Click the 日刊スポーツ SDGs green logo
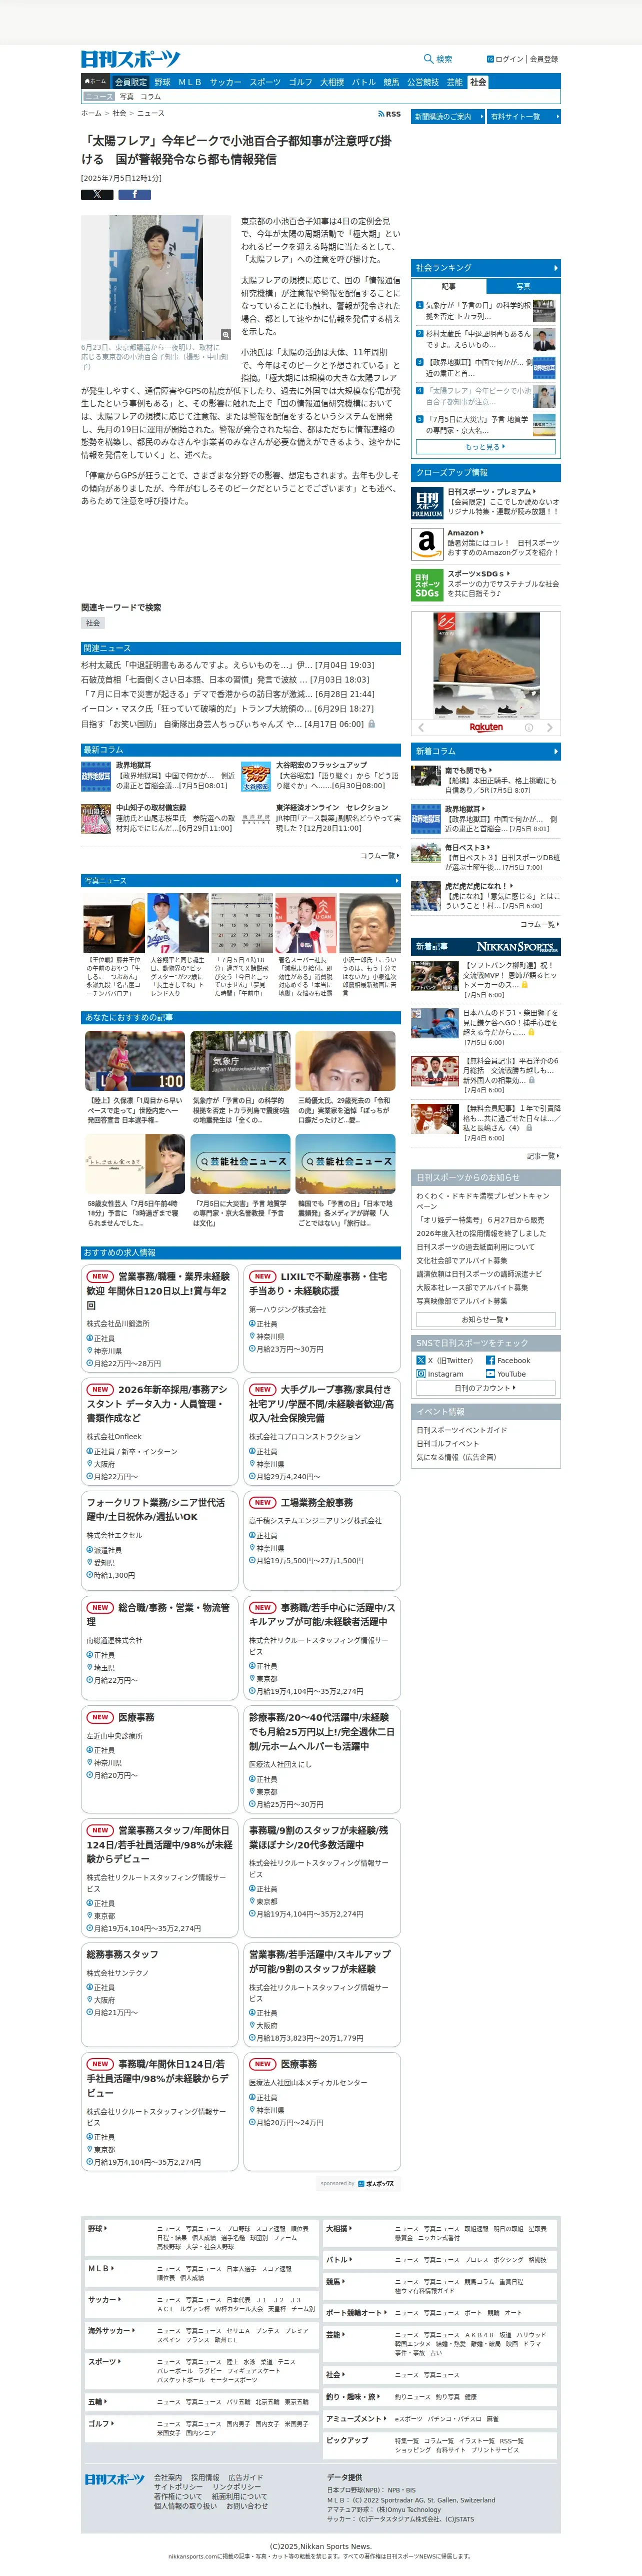The height and width of the screenshot is (2576, 642). 427,584
